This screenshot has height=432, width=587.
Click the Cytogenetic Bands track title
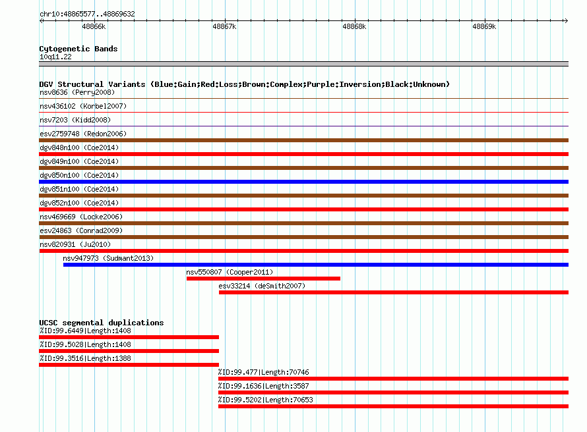click(x=78, y=49)
